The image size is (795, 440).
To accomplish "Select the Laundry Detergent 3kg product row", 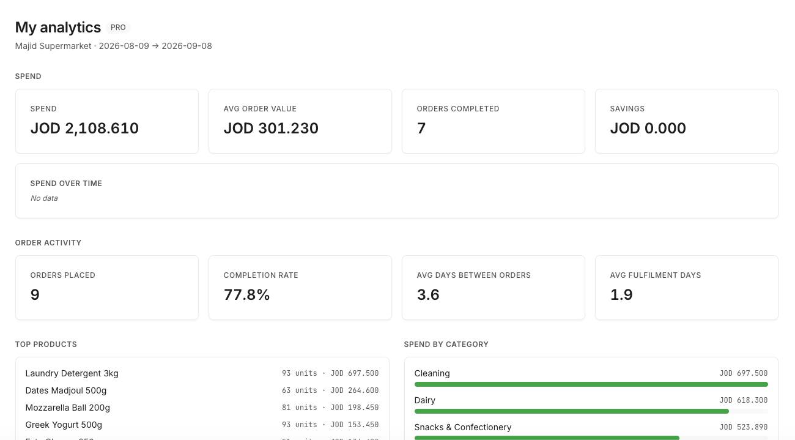I will pos(202,373).
